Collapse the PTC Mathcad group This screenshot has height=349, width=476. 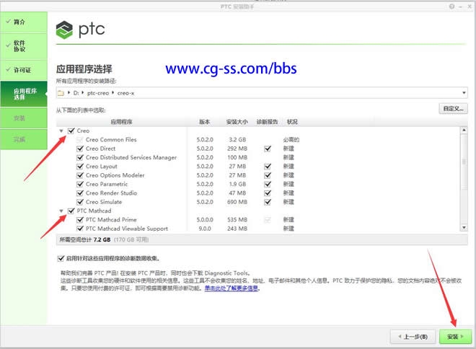(x=61, y=211)
